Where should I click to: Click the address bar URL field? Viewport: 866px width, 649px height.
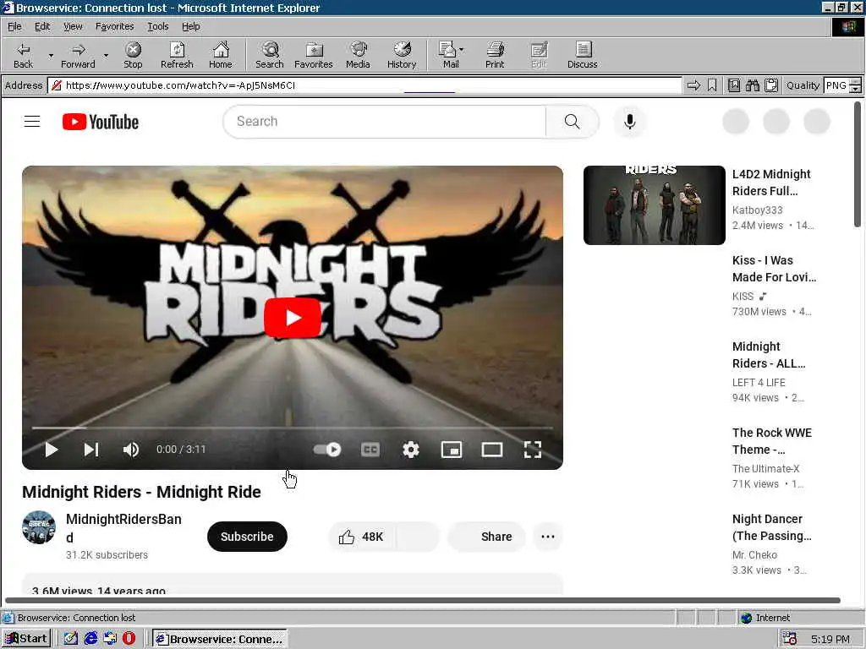364,85
